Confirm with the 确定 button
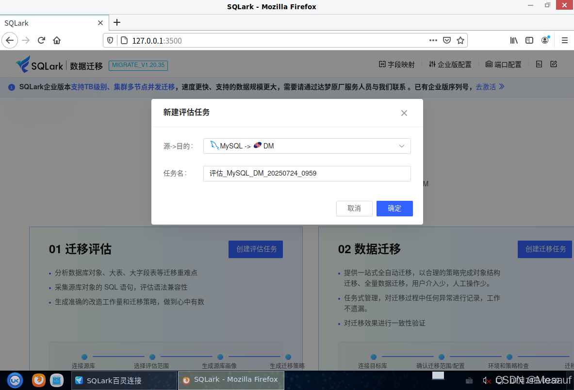Screen dimensions: 574x390 click(394, 209)
